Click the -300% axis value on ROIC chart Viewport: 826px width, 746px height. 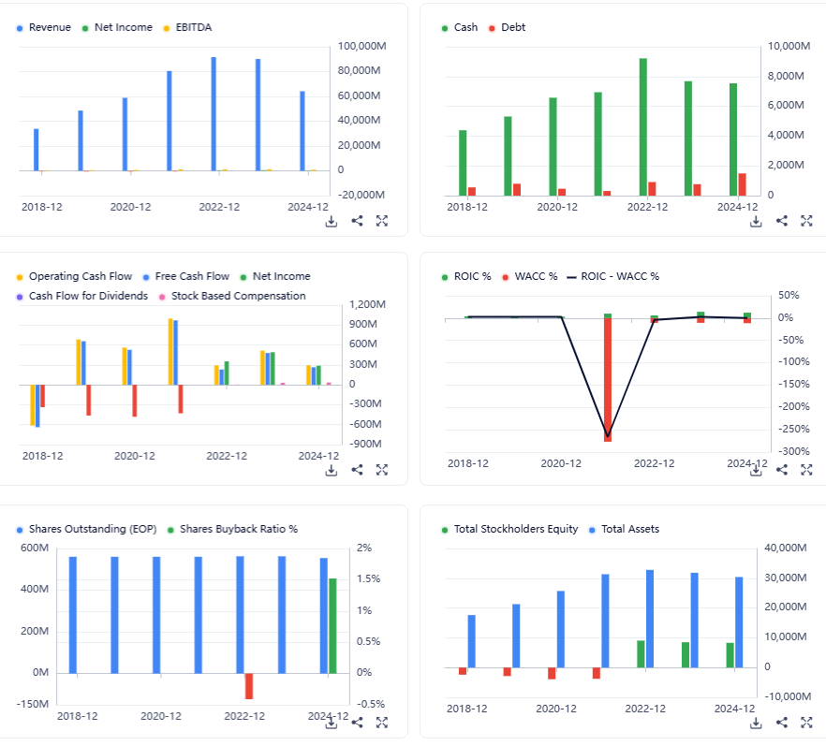coord(794,452)
